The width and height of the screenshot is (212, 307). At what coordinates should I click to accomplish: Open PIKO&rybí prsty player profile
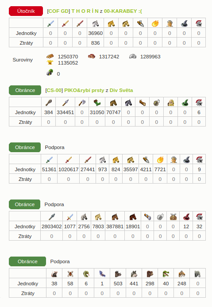coord(84,90)
